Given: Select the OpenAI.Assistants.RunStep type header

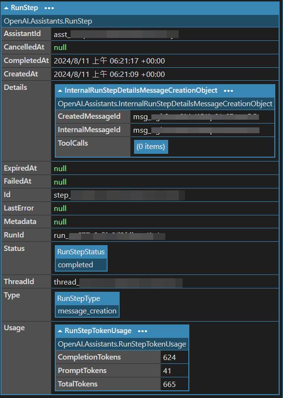Looking at the screenshot, I should (x=48, y=21).
